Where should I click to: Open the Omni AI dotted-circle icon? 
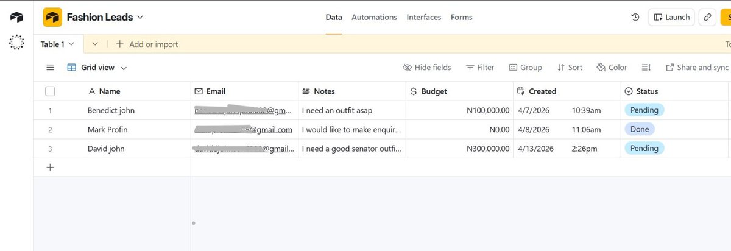(x=16, y=42)
